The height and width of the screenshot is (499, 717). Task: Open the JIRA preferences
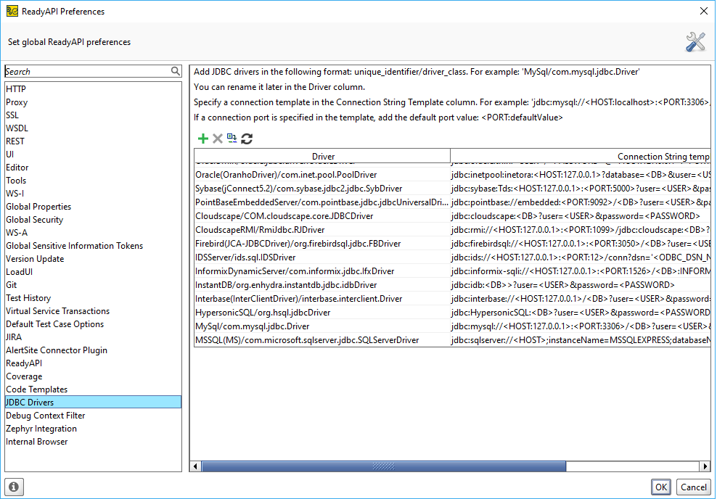point(94,337)
